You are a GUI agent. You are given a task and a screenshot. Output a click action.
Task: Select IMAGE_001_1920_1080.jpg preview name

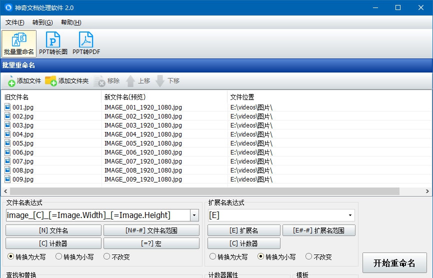pos(143,107)
